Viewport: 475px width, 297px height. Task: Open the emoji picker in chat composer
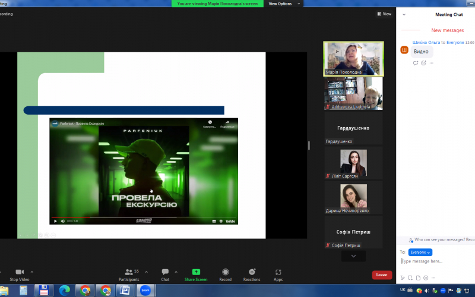(426, 277)
